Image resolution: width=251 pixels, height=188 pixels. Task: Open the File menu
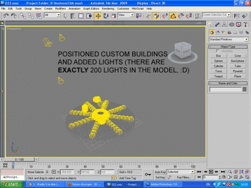coord(3,8)
